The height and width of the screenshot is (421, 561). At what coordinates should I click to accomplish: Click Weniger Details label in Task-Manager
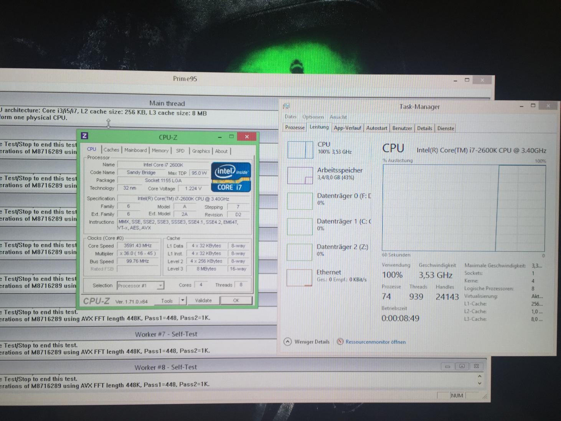pos(312,342)
